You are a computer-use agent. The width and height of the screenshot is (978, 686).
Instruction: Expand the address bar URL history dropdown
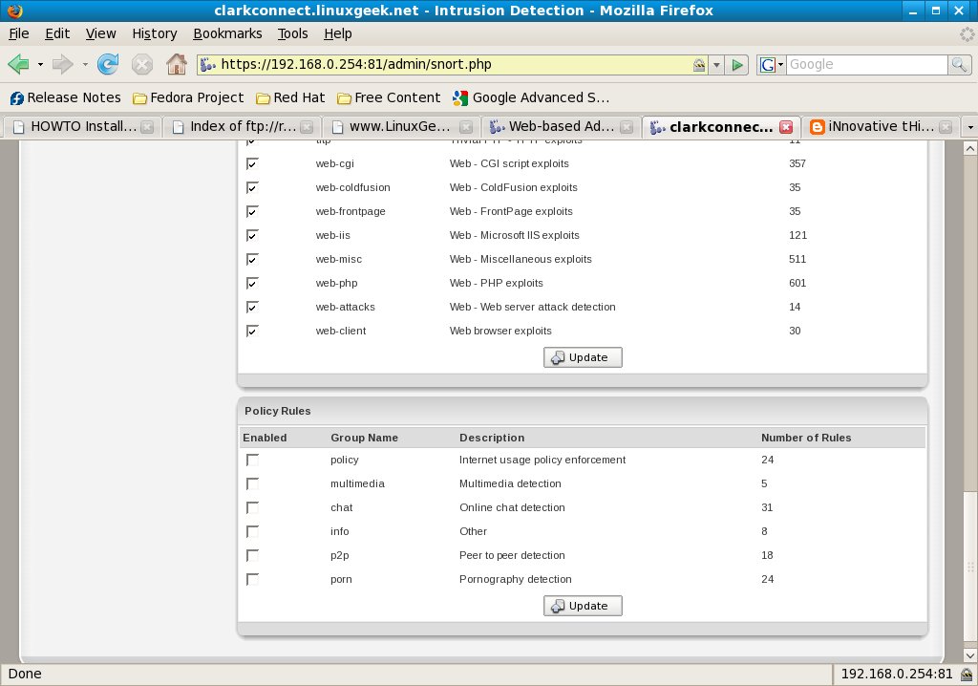pos(716,64)
